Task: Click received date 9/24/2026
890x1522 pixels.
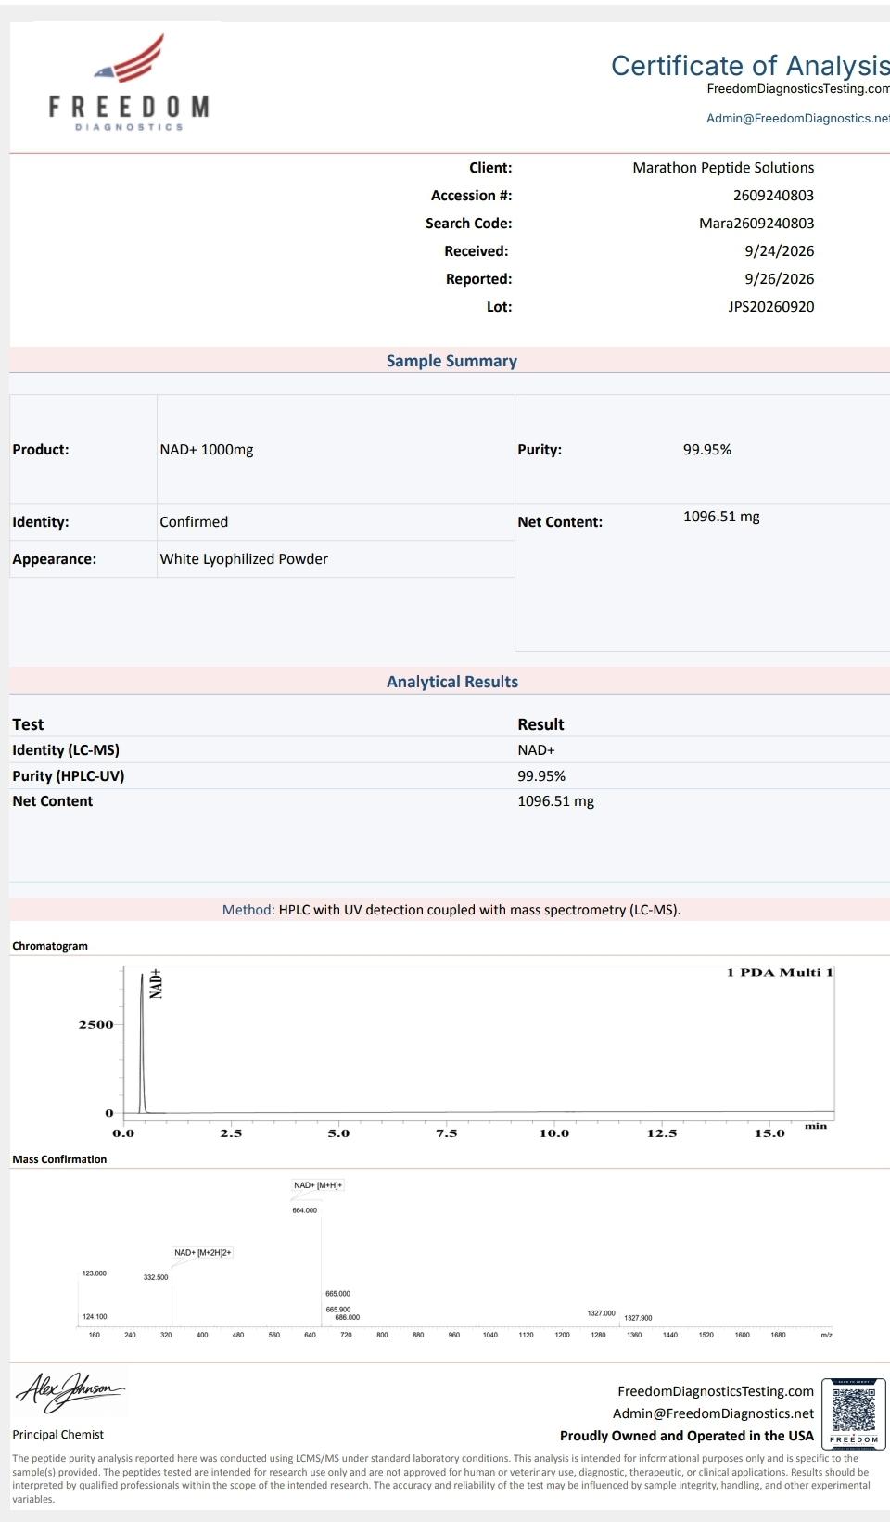Action: (x=779, y=251)
